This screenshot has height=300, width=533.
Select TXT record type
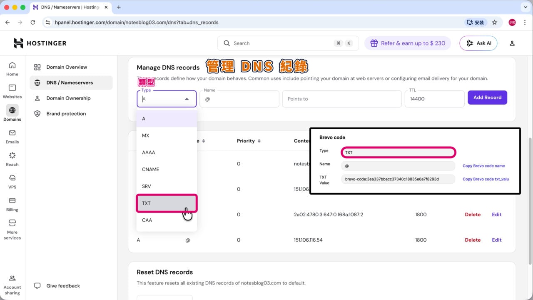click(167, 203)
